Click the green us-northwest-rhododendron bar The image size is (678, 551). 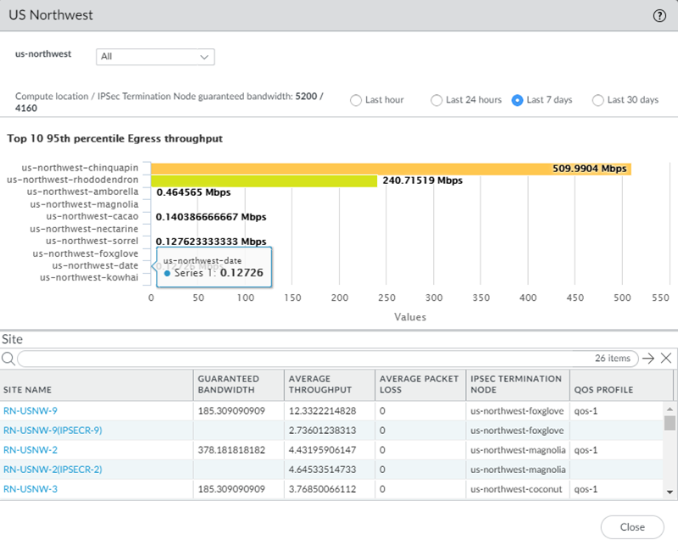[263, 181]
